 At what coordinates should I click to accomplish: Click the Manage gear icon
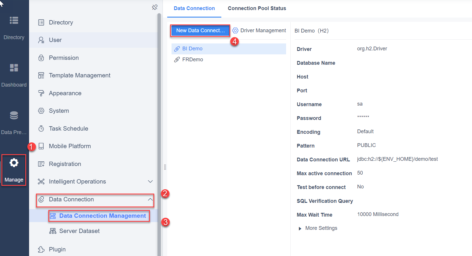click(x=14, y=163)
